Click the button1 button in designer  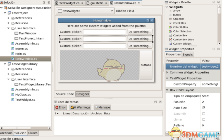pyautogui.click(x=146, y=65)
